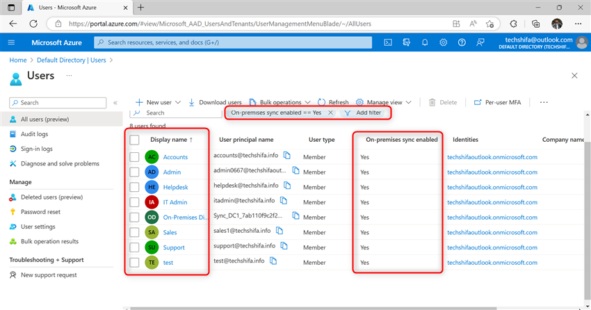Copy Sync_DC1 user principal name
The width and height of the screenshot is (591, 310).
[x=296, y=215]
